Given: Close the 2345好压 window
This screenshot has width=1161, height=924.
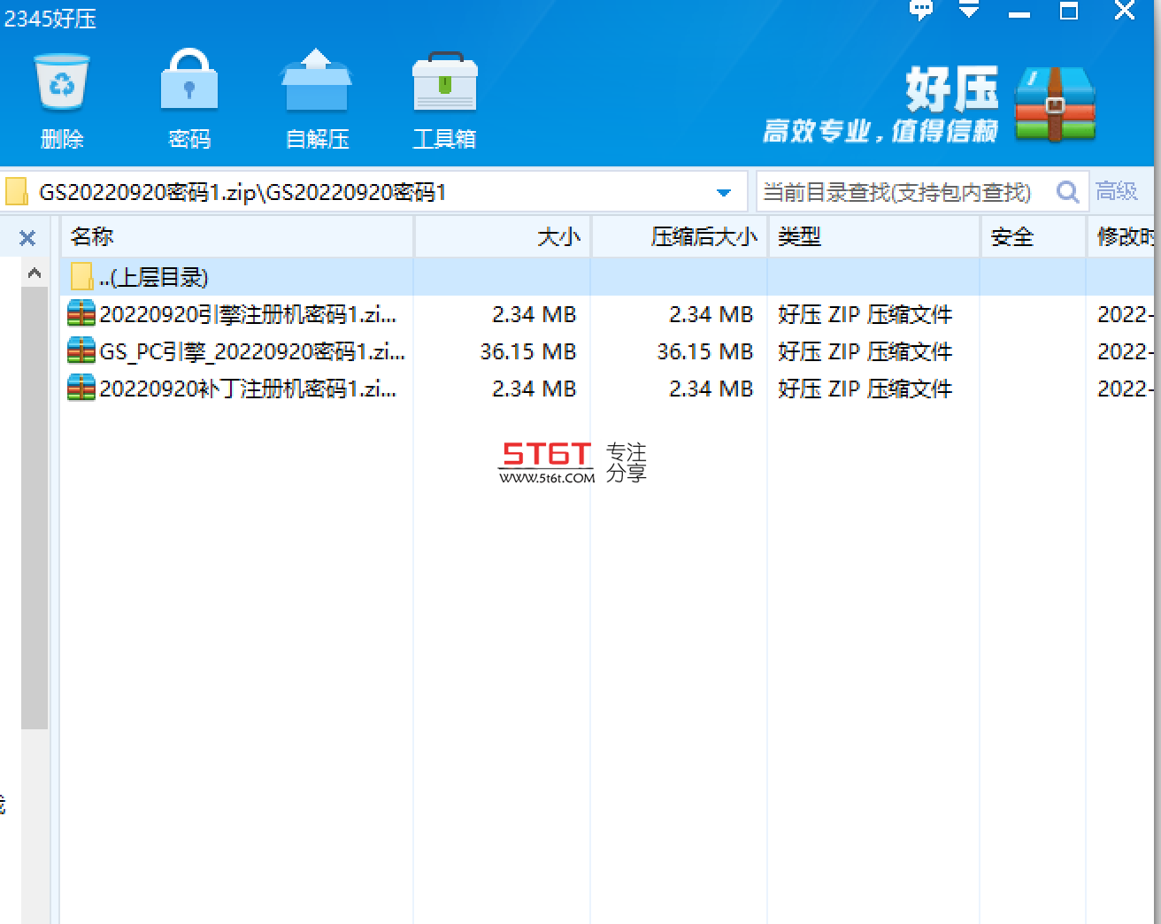Looking at the screenshot, I should (1124, 11).
